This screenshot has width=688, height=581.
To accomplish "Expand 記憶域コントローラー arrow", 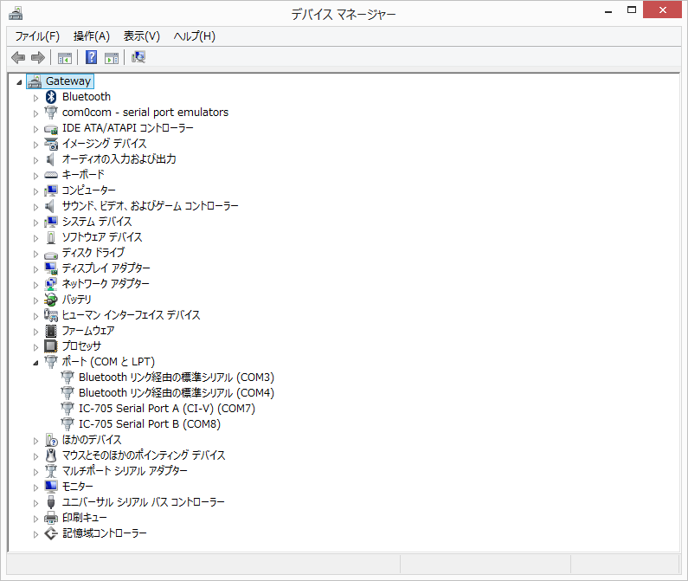I will coord(36,534).
